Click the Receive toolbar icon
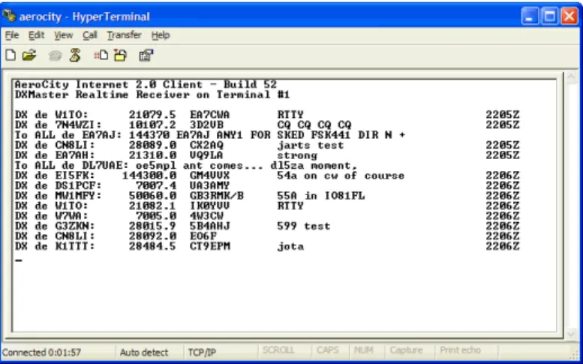Screen dimensions: 583x364 pyautogui.click(x=121, y=56)
